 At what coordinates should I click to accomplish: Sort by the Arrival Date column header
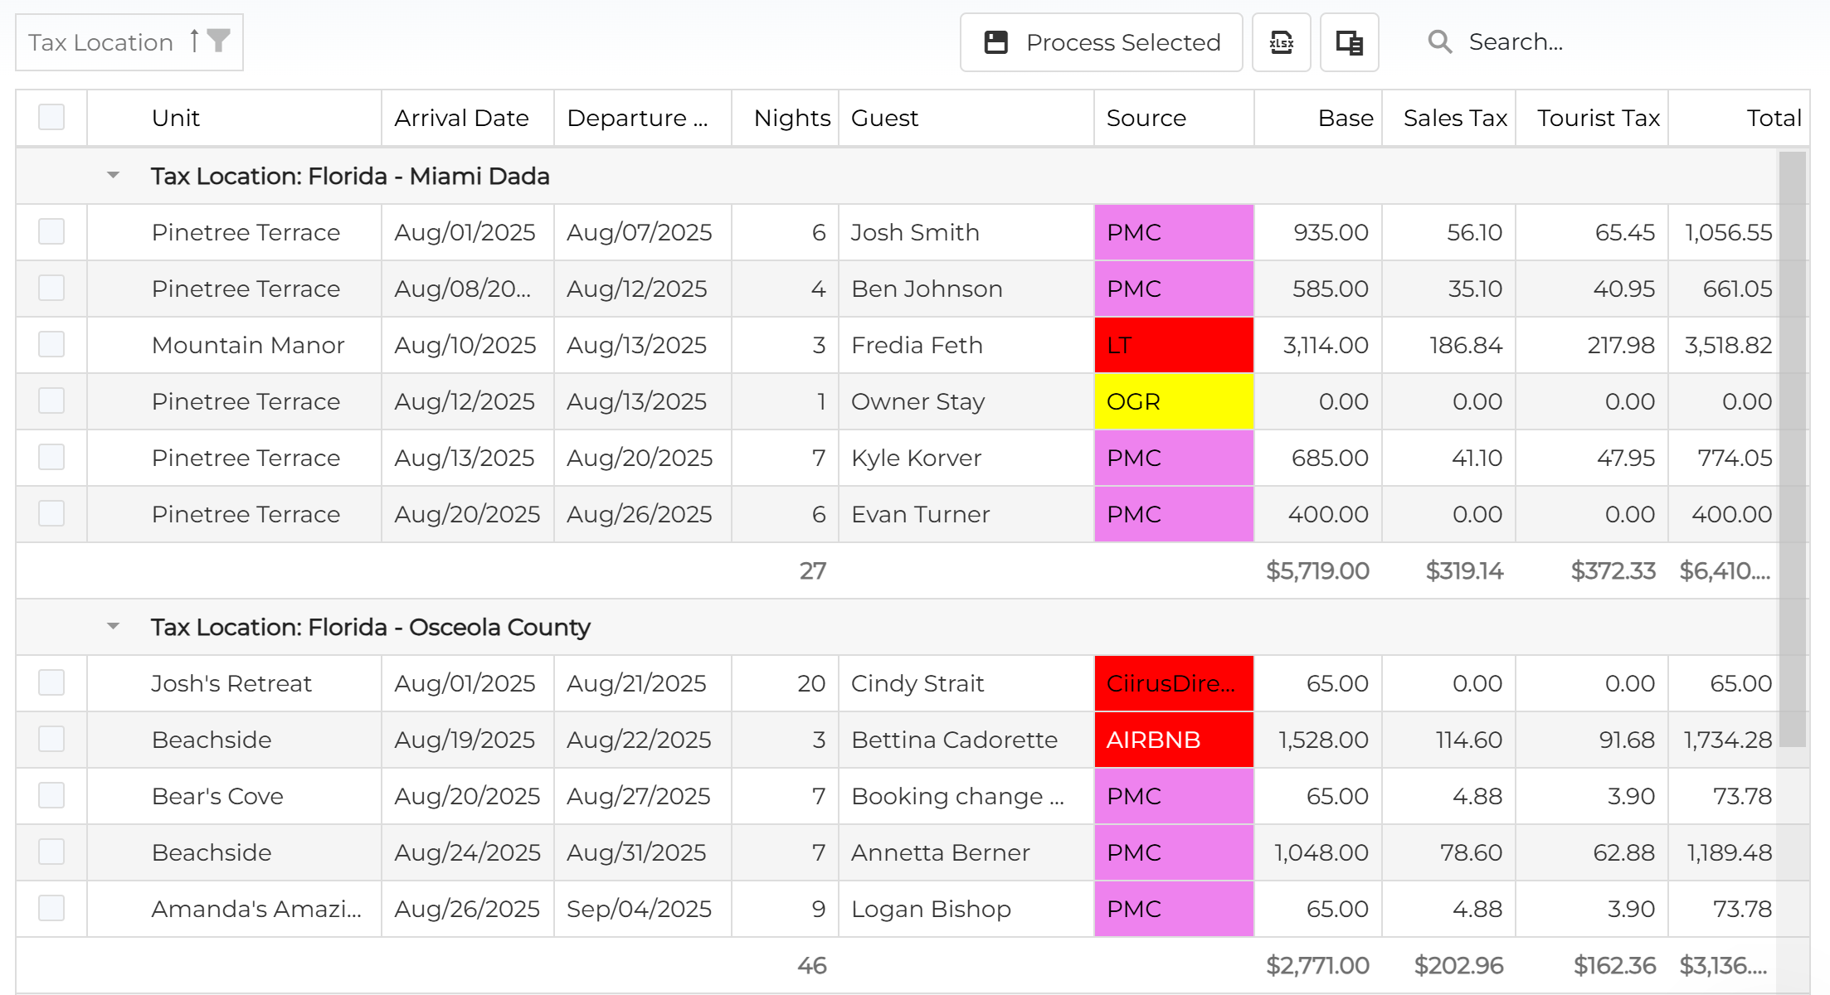click(x=461, y=118)
